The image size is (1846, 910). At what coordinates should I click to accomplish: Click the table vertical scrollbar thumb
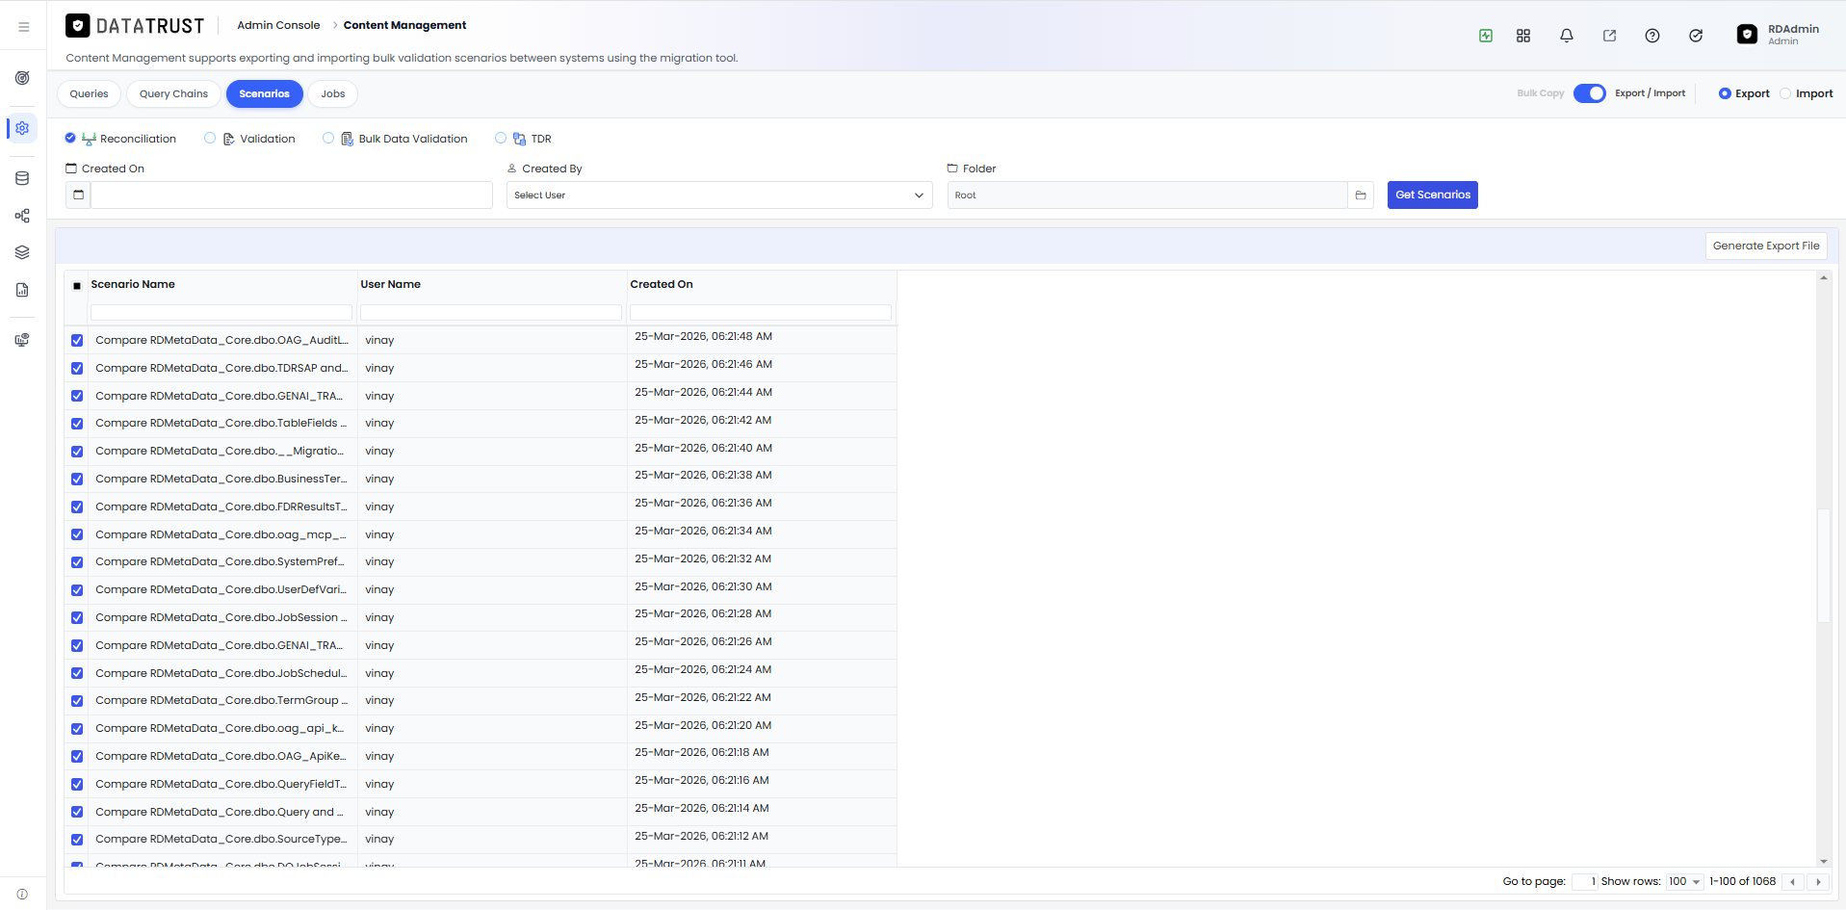click(1823, 565)
